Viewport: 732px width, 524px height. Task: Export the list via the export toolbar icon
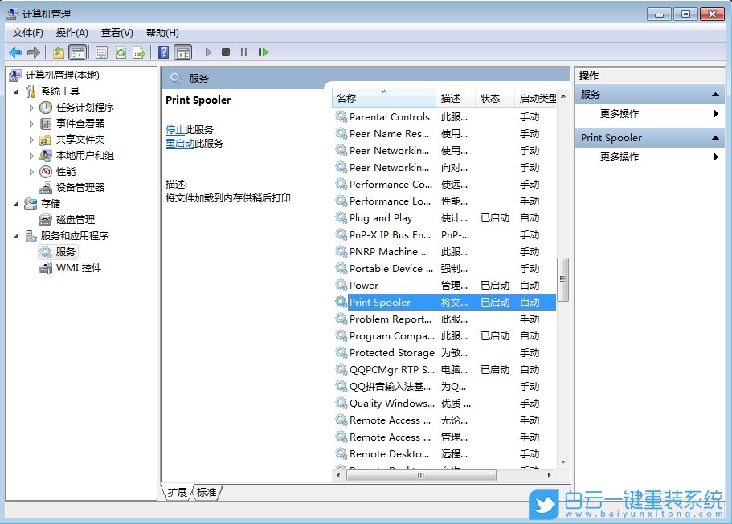[x=137, y=51]
